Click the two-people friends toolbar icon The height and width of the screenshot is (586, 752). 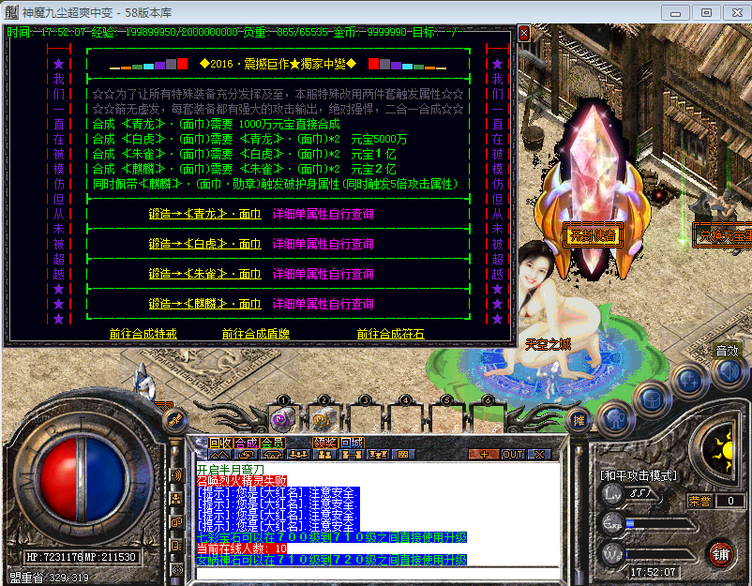tap(324, 454)
